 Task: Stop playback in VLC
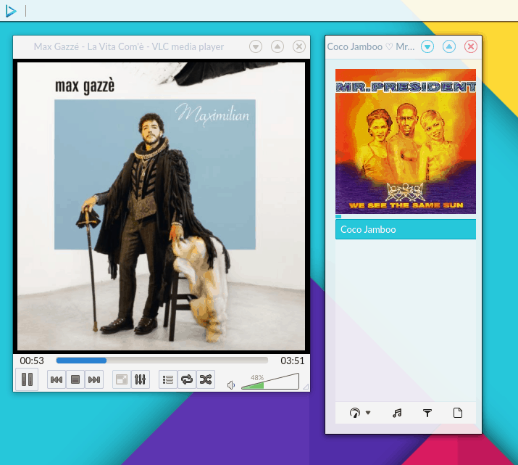[75, 379]
